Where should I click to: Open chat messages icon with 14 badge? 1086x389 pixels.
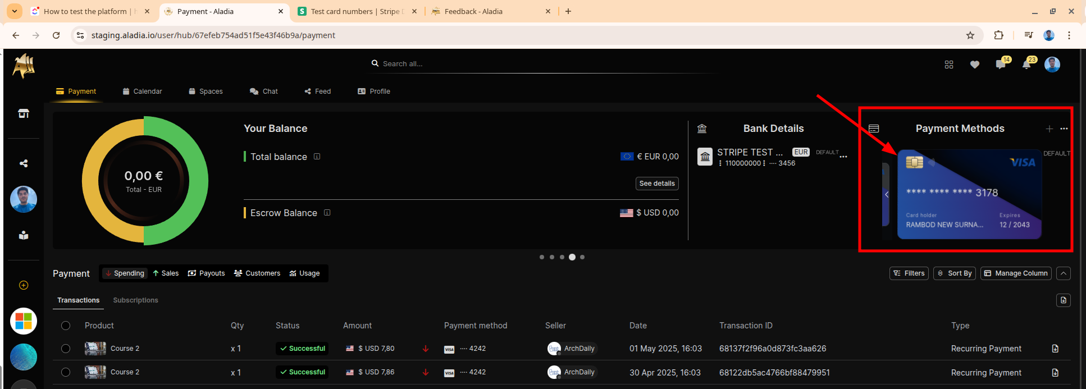click(x=1001, y=64)
